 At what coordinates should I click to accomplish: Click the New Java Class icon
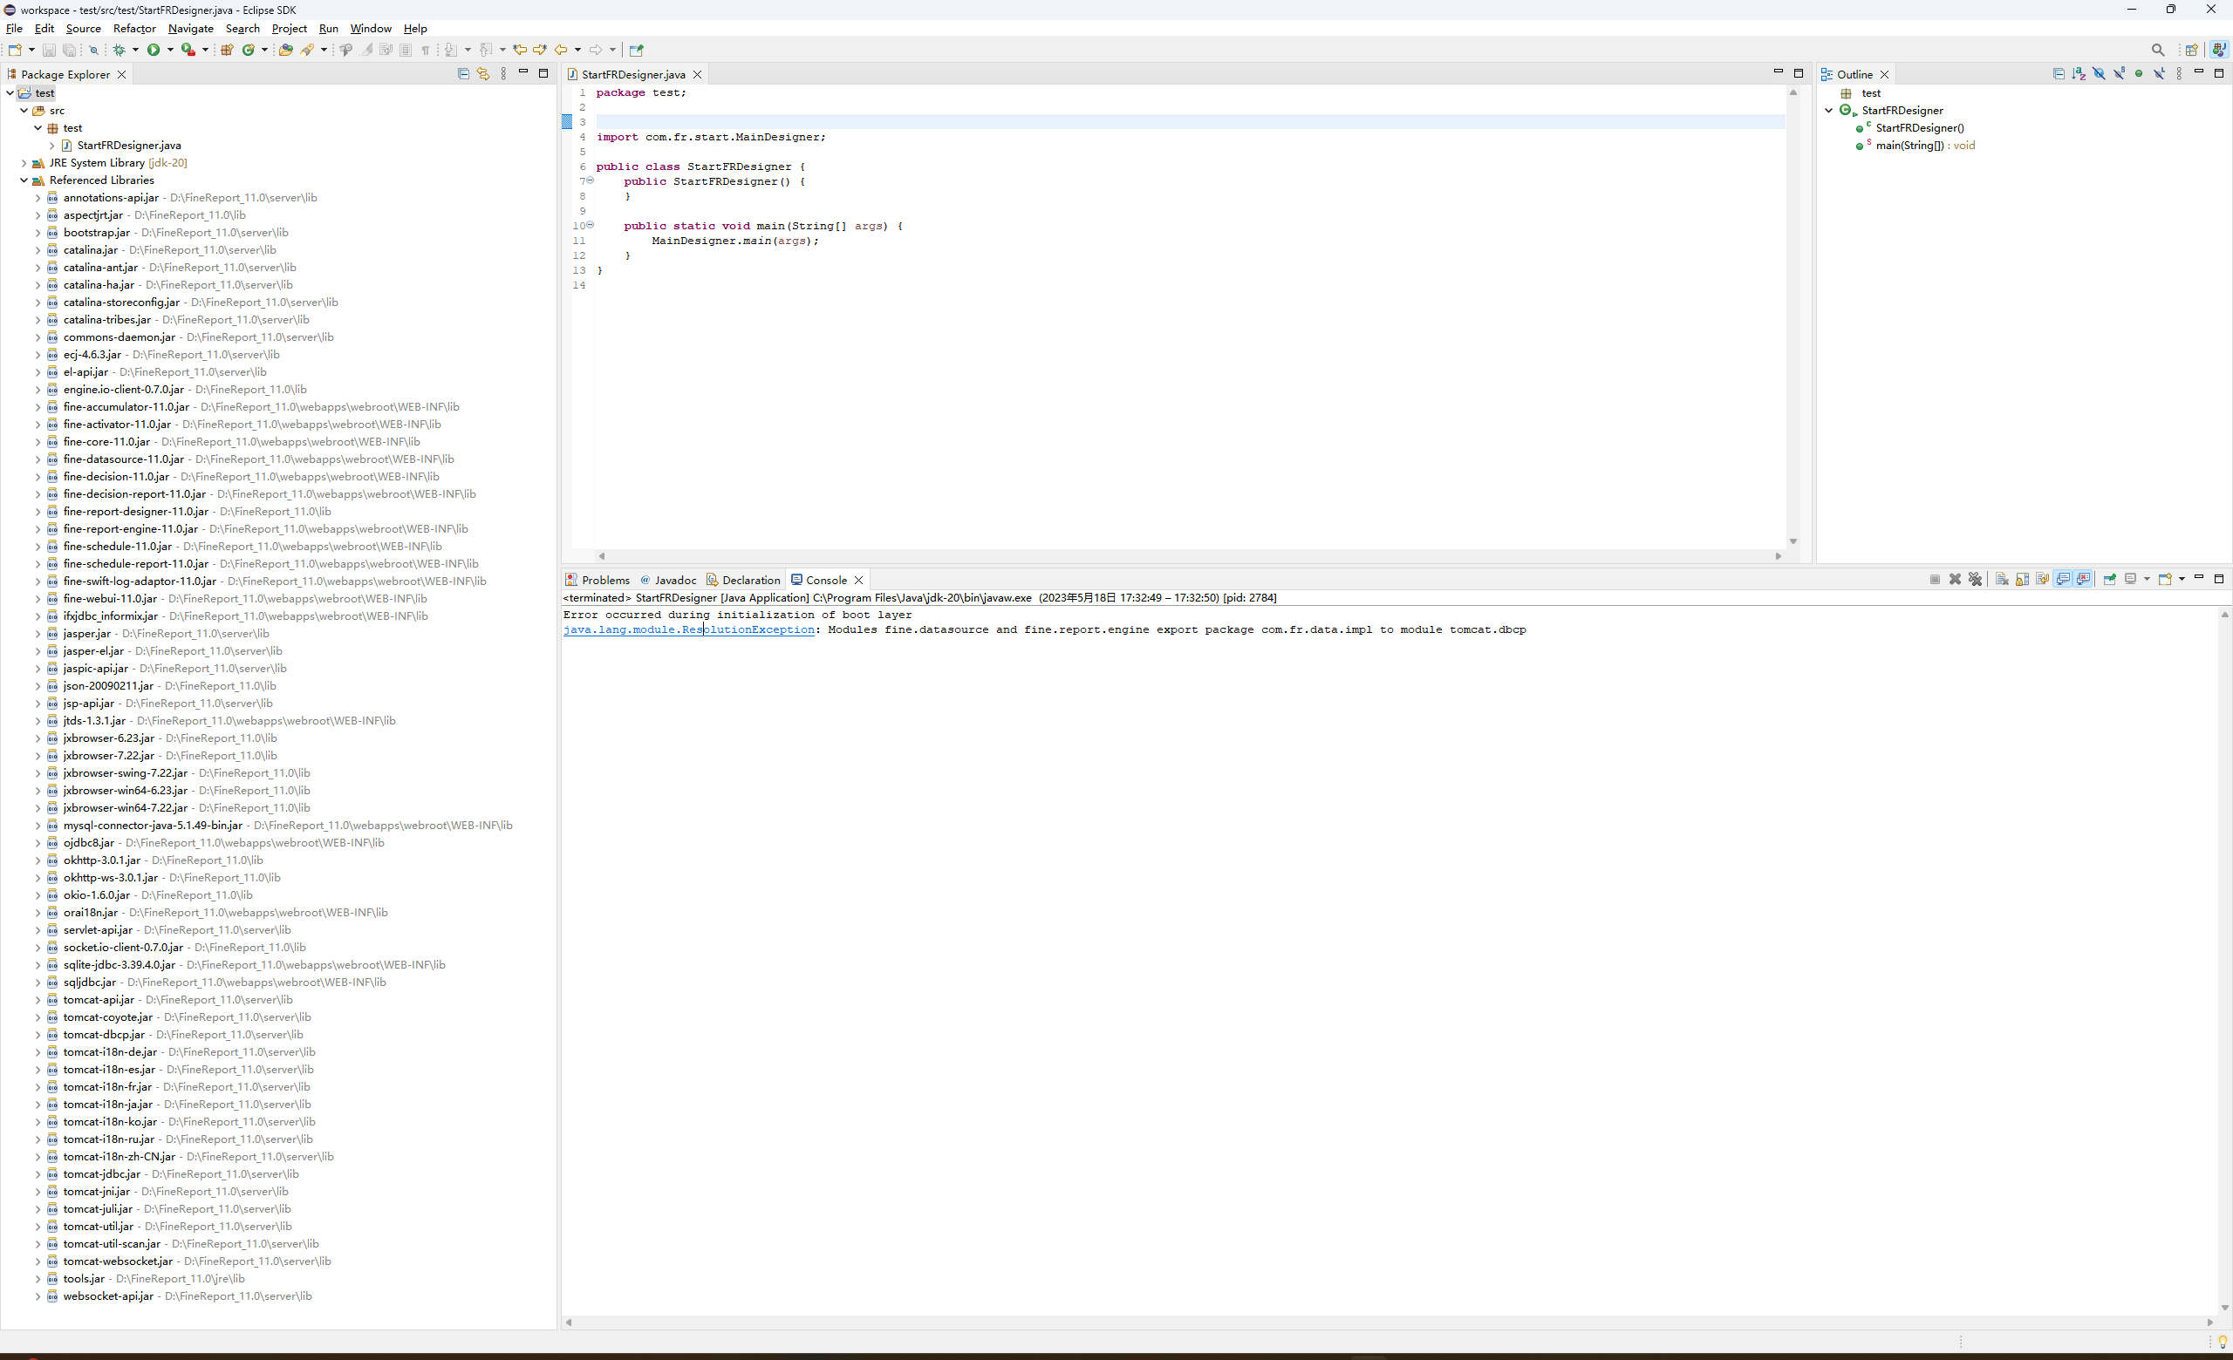pyautogui.click(x=249, y=50)
